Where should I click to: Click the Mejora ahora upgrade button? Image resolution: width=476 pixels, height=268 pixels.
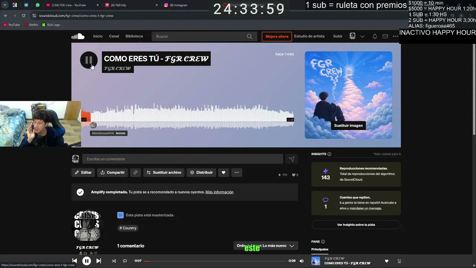pos(277,36)
